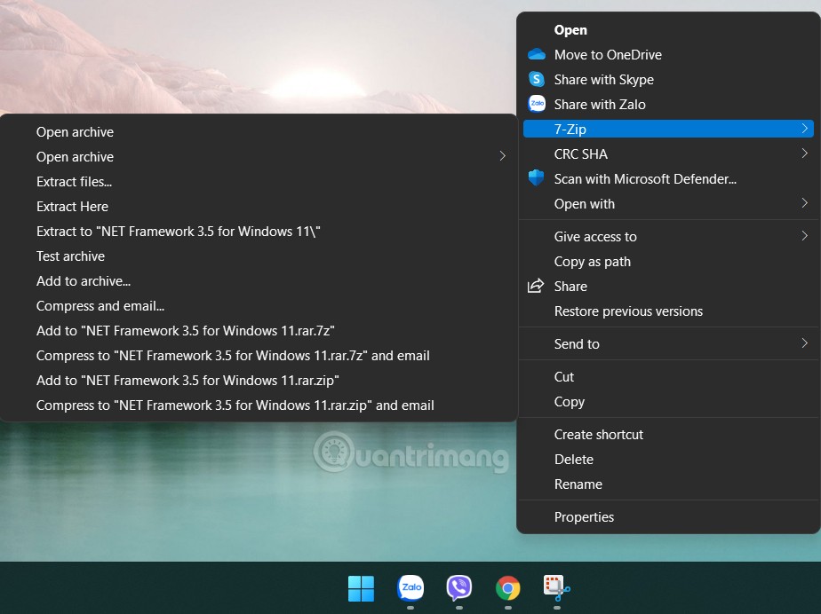Open Snipping Tool from the taskbar
821x614 pixels.
[556, 588]
